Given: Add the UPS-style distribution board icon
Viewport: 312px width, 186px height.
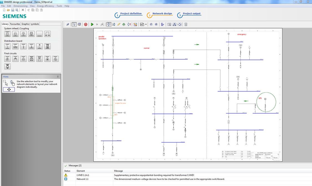Looking at the screenshot, I should (x=47, y=46).
